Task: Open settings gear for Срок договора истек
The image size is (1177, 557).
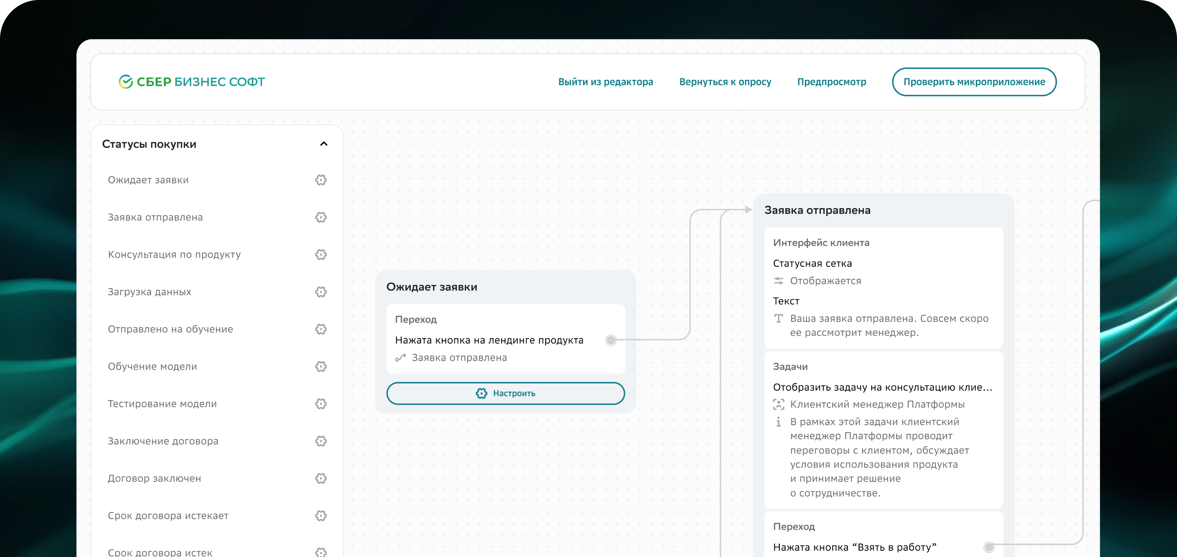Action: click(321, 552)
